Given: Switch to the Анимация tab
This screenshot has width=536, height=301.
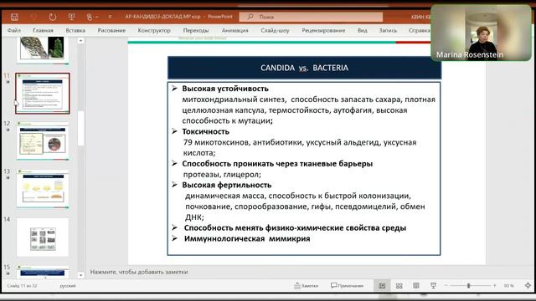Looking at the screenshot, I should [234, 30].
